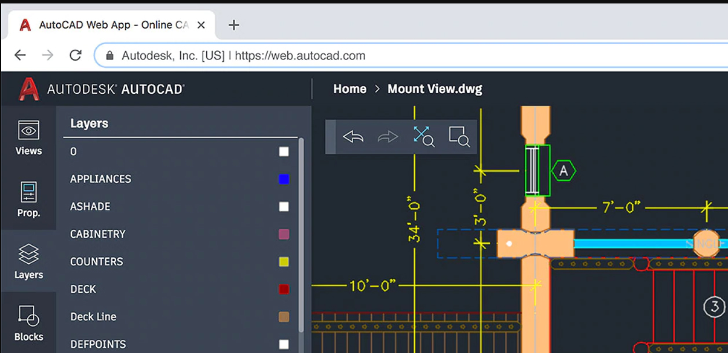Click the Mount View.dwg breadcrumb
Image resolution: width=728 pixels, height=353 pixels.
pyautogui.click(x=434, y=89)
